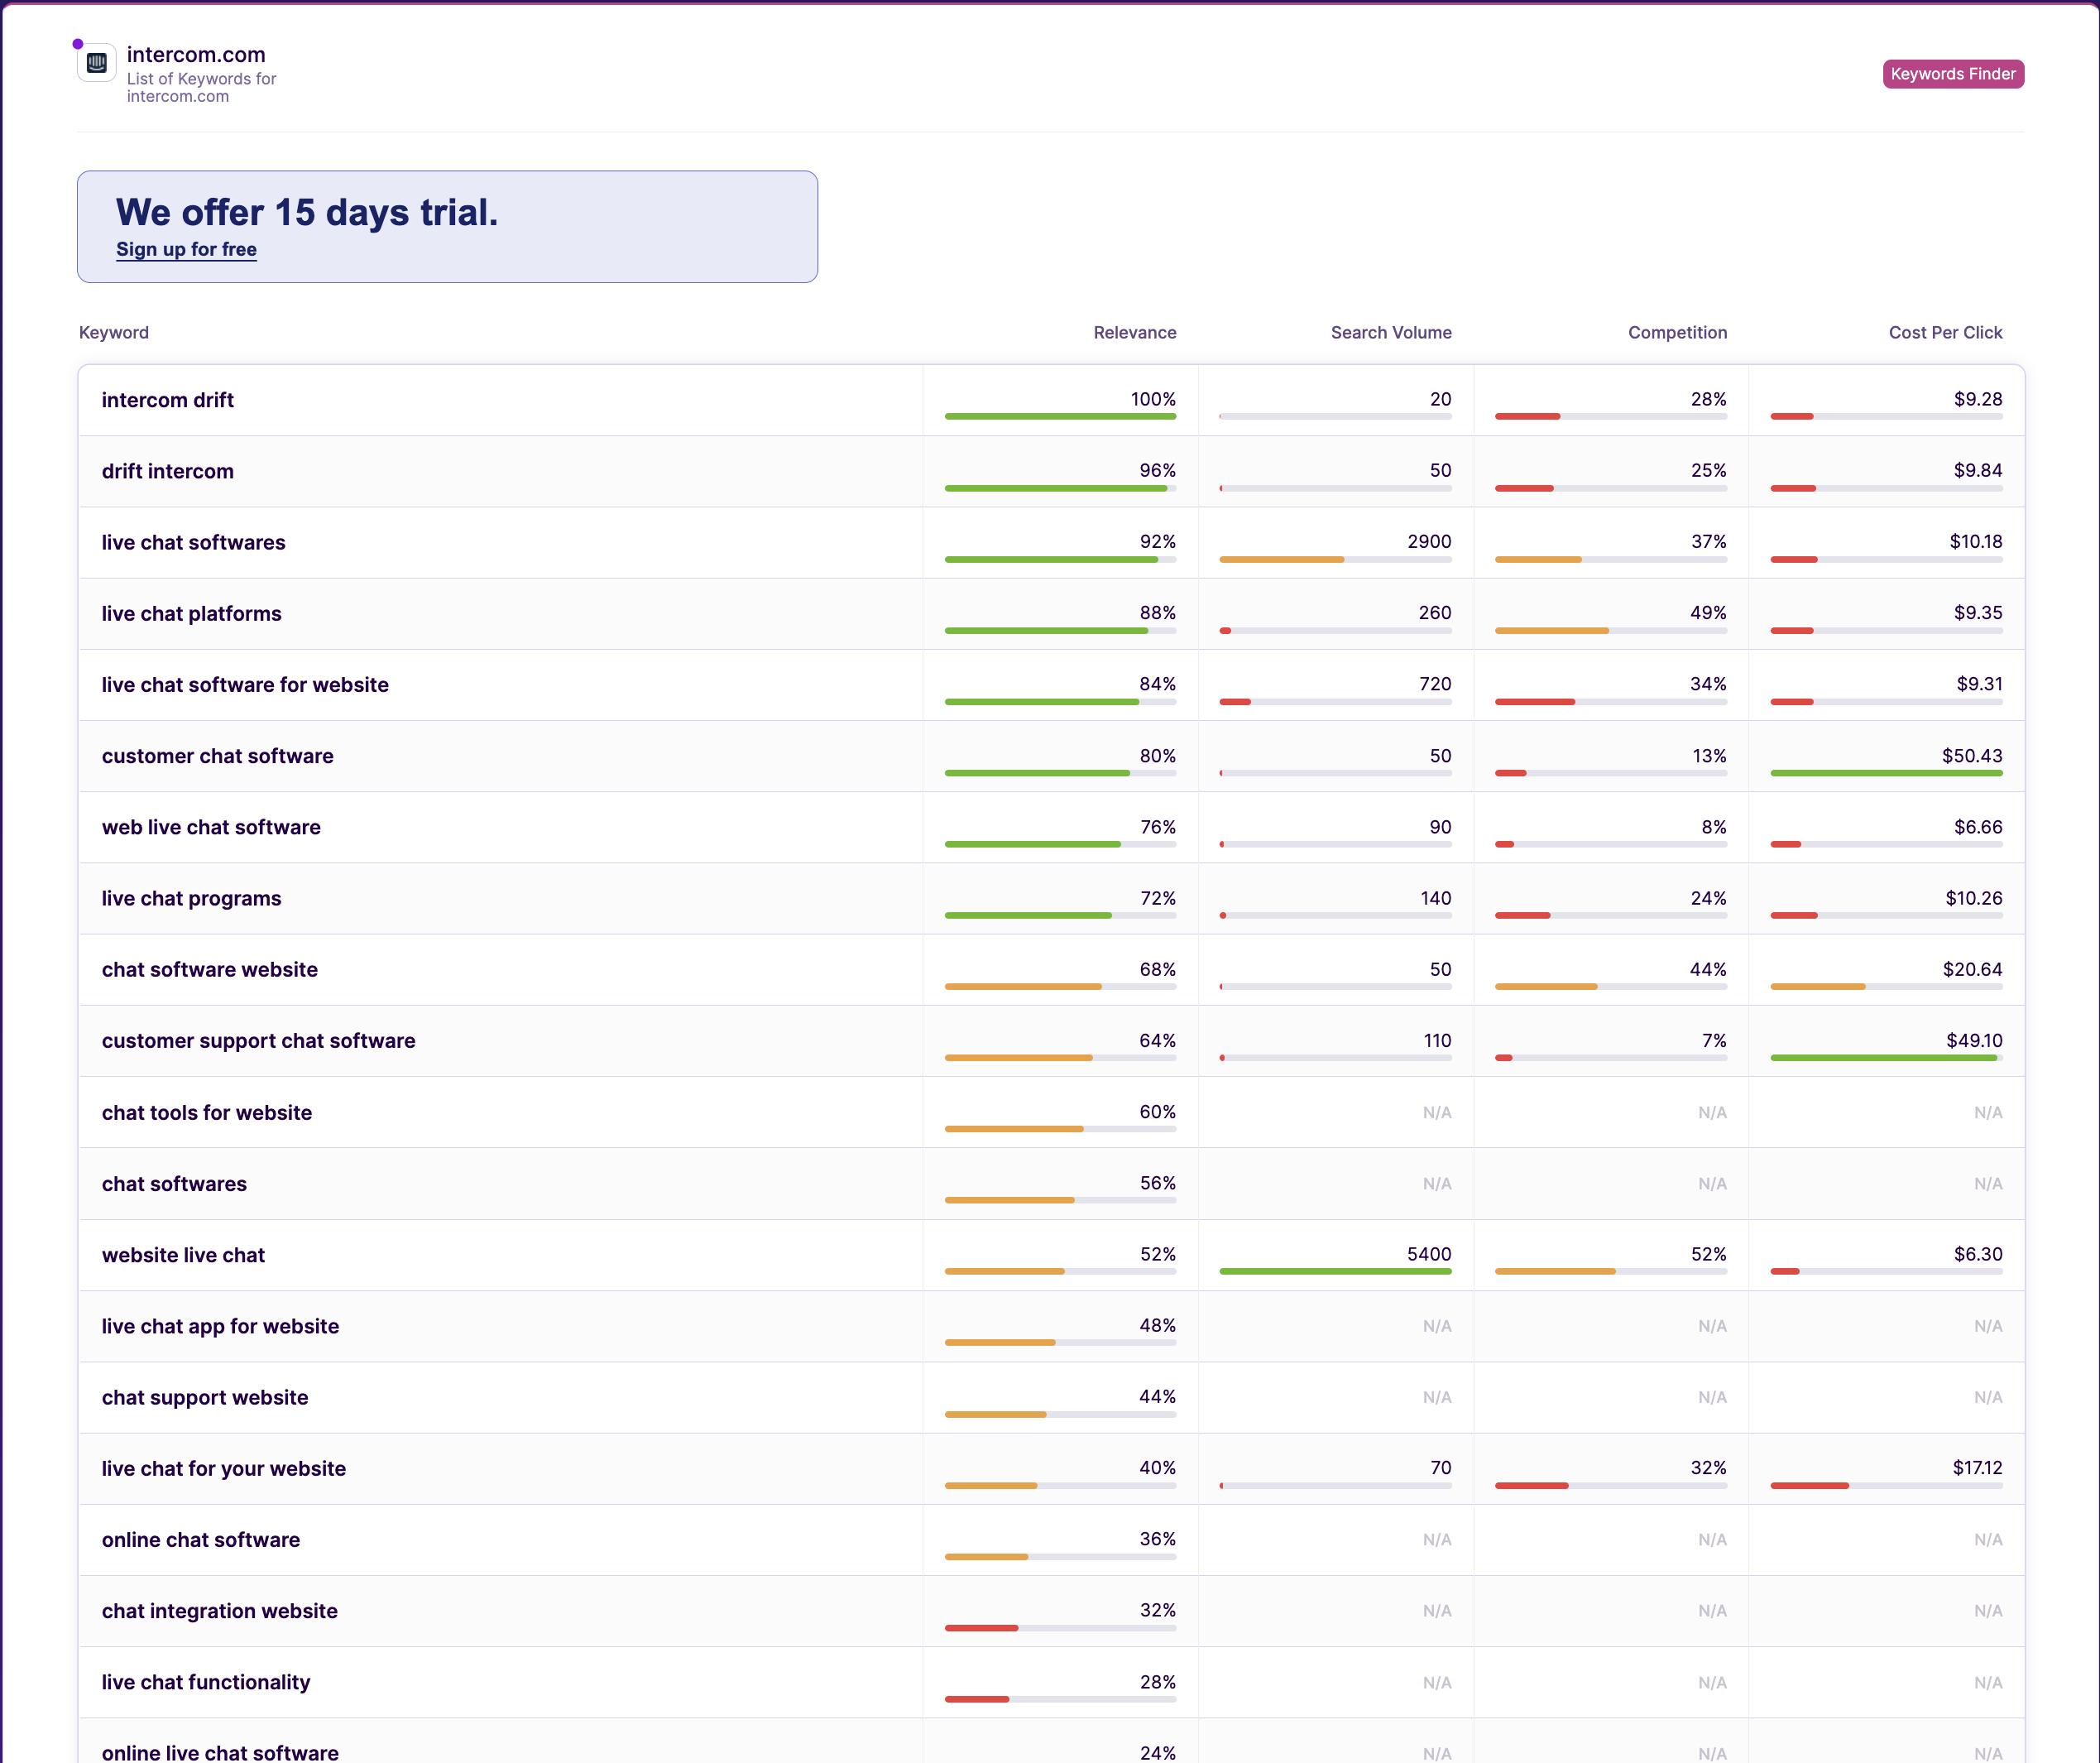
Task: Click the 720 search volume value
Action: tap(1435, 684)
